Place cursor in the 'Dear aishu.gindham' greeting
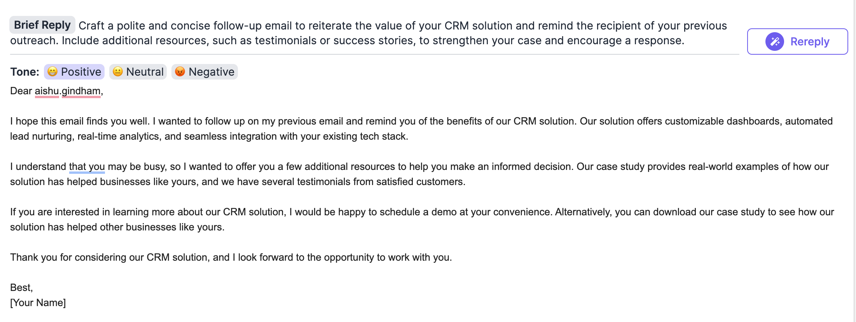856x322 pixels. point(56,91)
